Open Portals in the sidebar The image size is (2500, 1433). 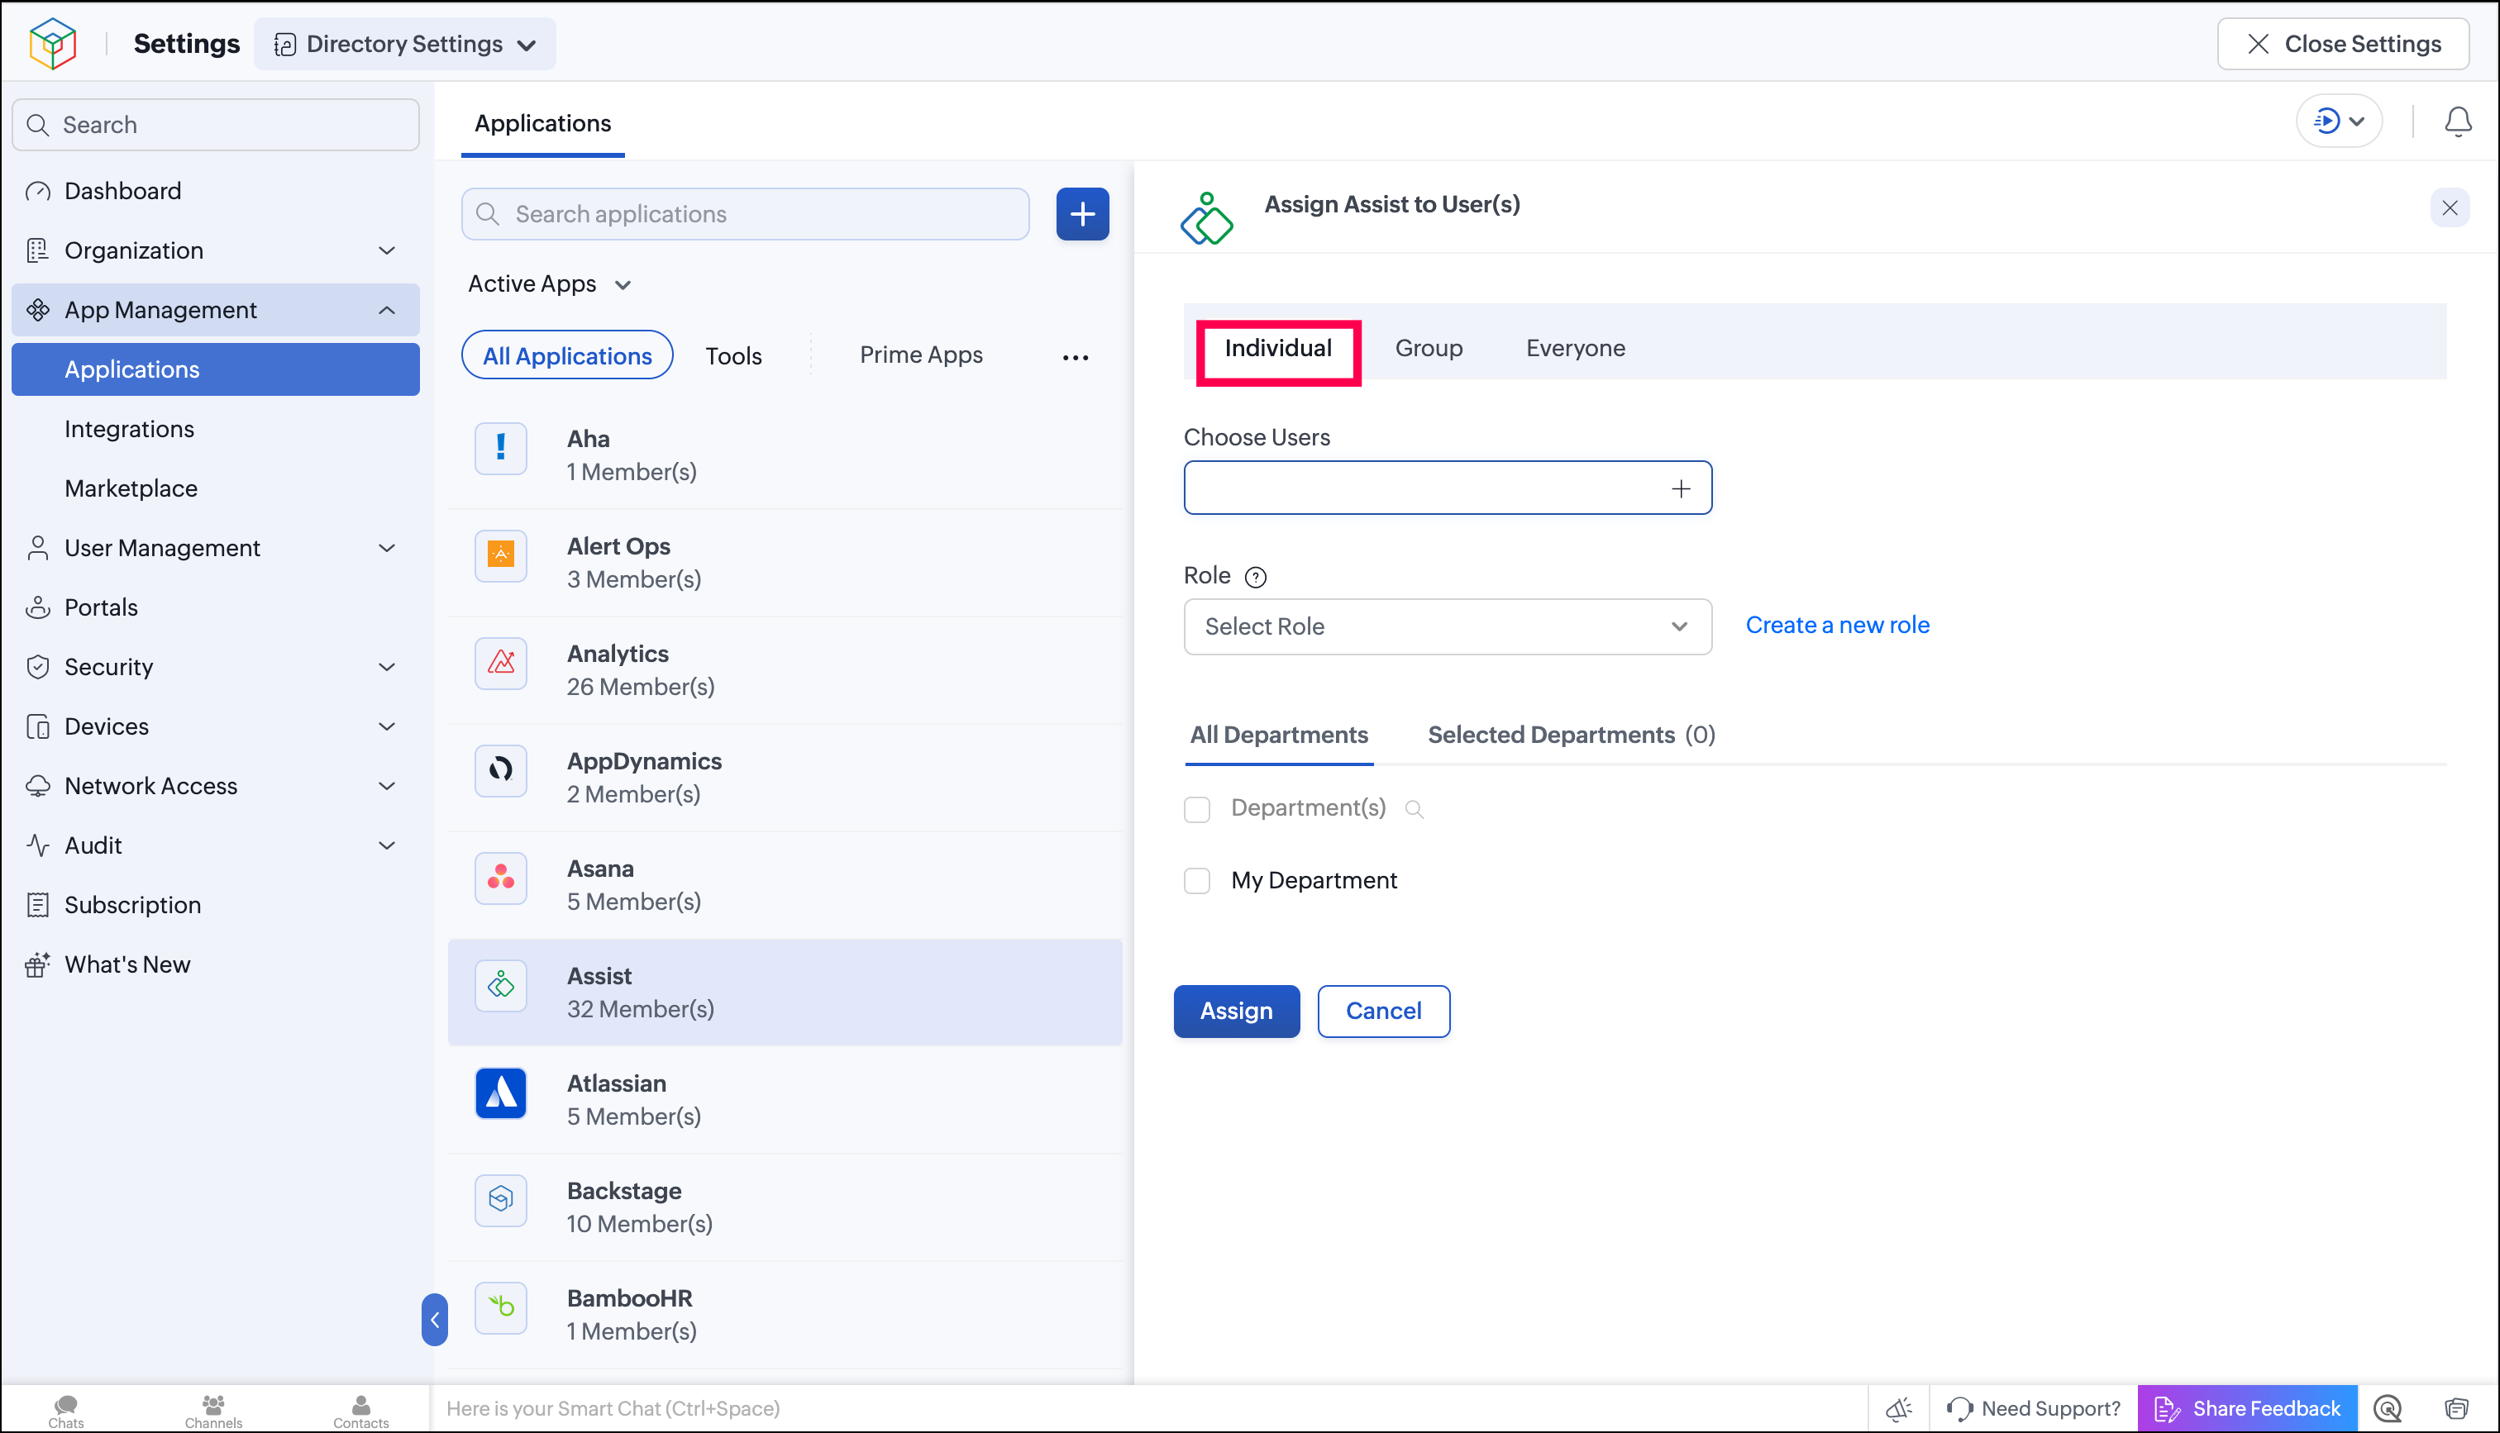click(x=216, y=607)
